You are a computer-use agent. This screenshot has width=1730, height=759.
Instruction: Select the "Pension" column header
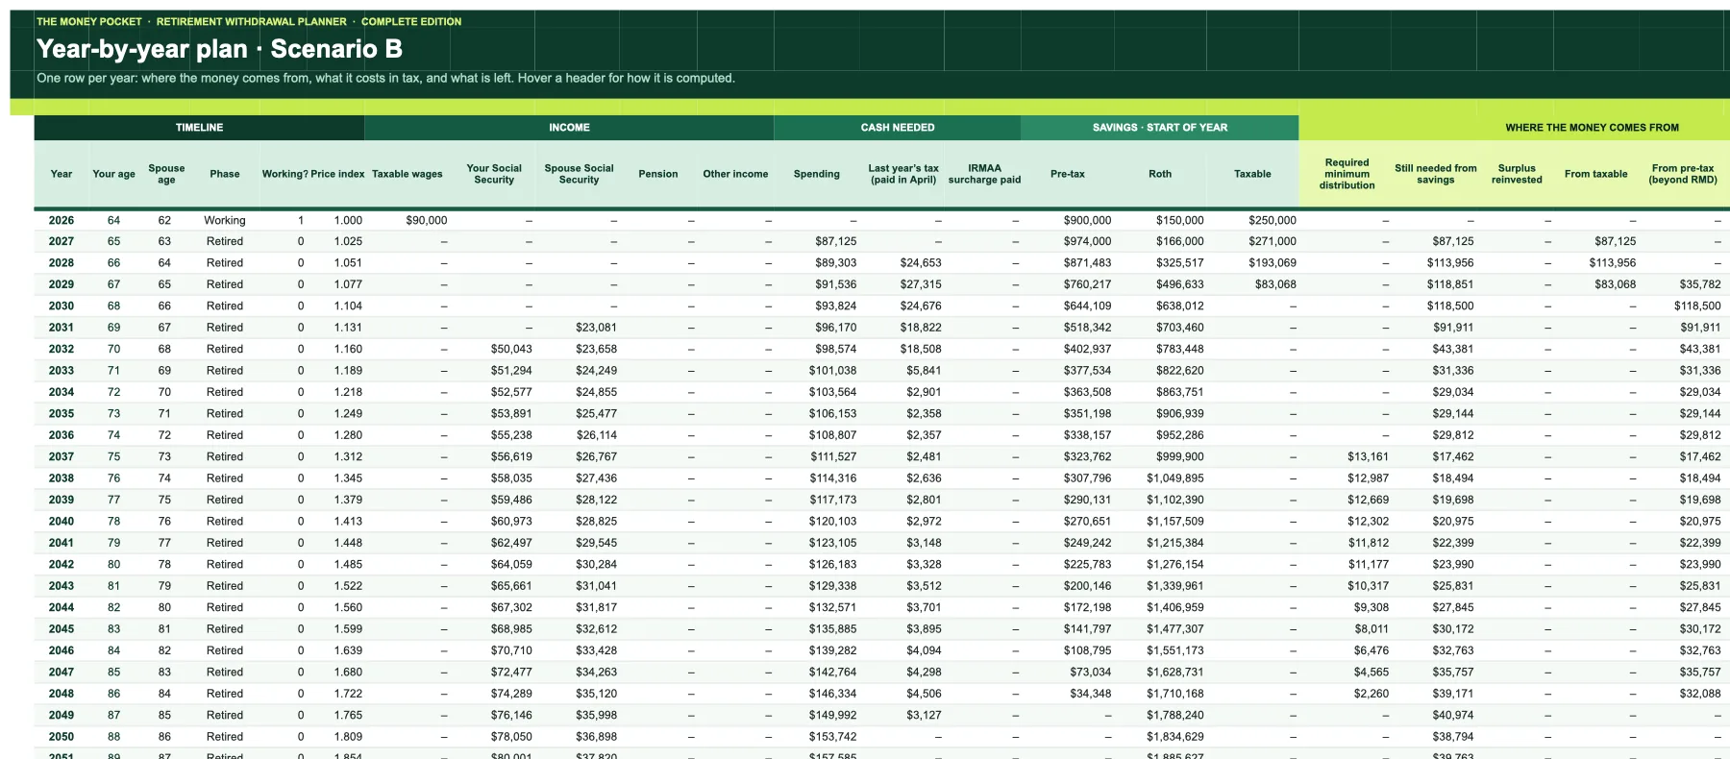click(x=658, y=174)
